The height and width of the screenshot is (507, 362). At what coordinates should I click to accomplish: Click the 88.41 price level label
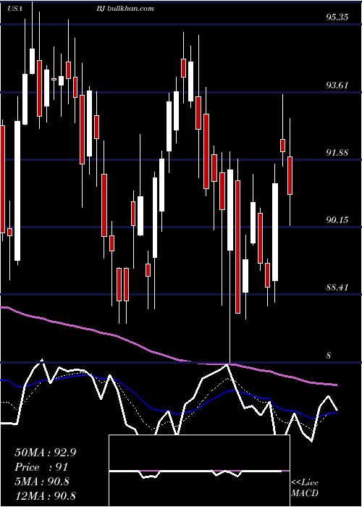(337, 287)
